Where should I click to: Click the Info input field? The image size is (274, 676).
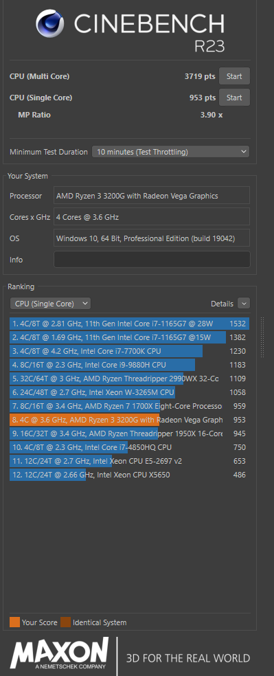152,260
